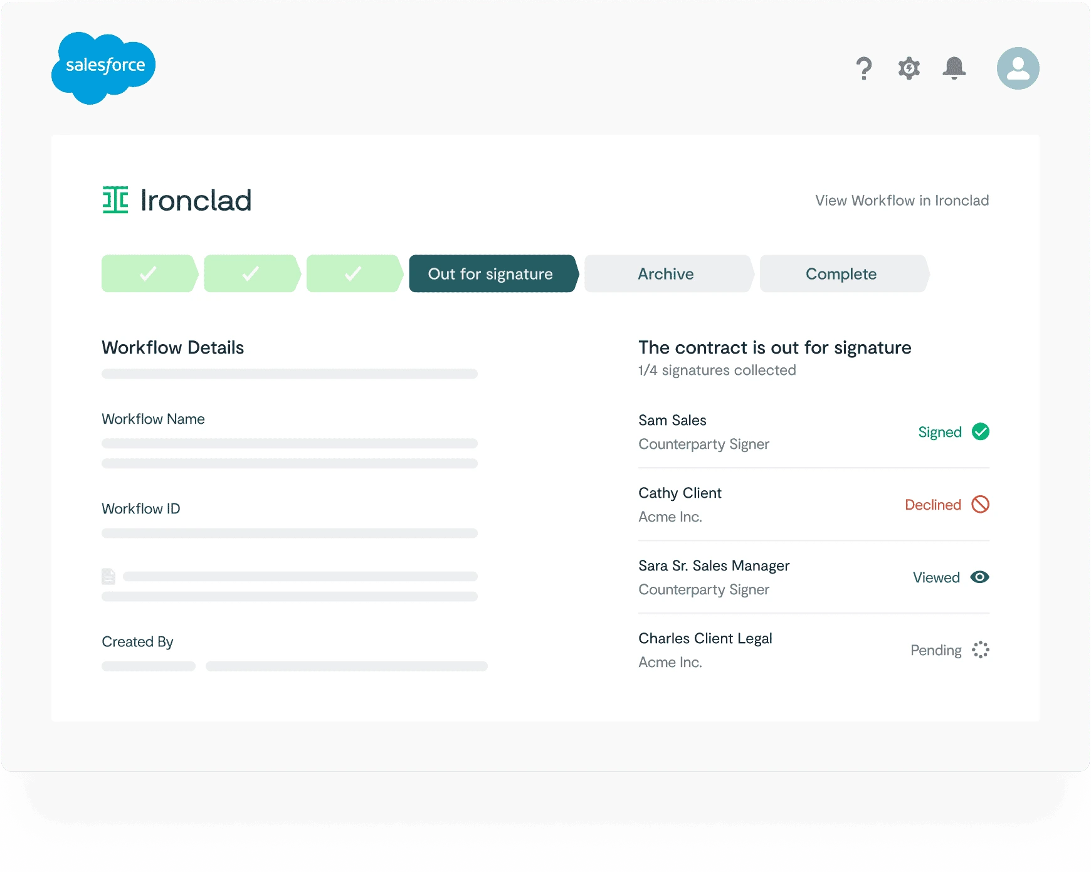Open View Workflow in Ironclad
The width and height of the screenshot is (1091, 872).
coord(901,200)
